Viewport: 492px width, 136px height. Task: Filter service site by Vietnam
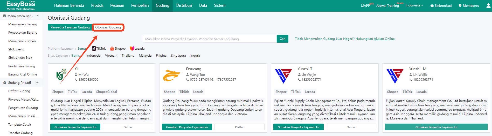pos(111,56)
